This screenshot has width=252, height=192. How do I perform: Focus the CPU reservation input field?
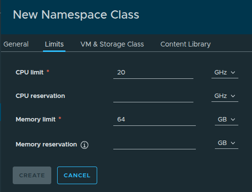153,96
